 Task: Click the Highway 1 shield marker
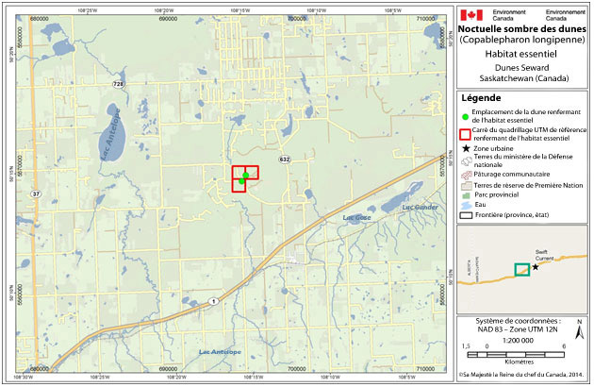pyautogui.click(x=214, y=301)
